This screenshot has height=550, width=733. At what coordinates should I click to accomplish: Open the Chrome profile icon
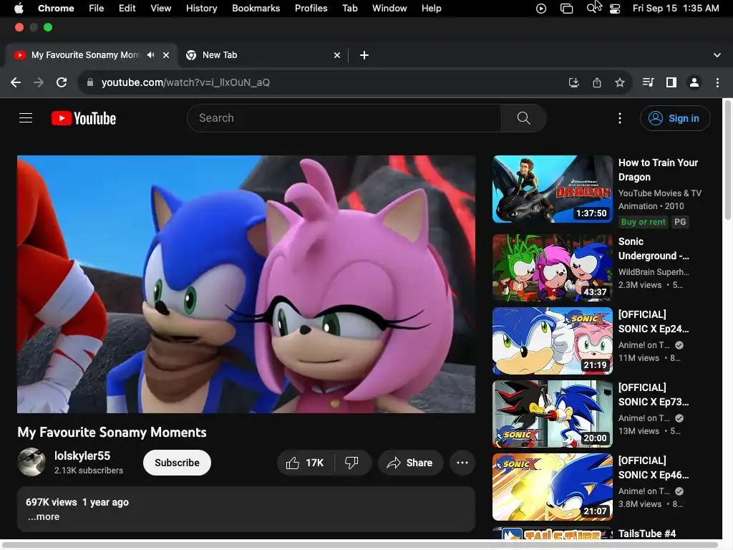pos(694,82)
